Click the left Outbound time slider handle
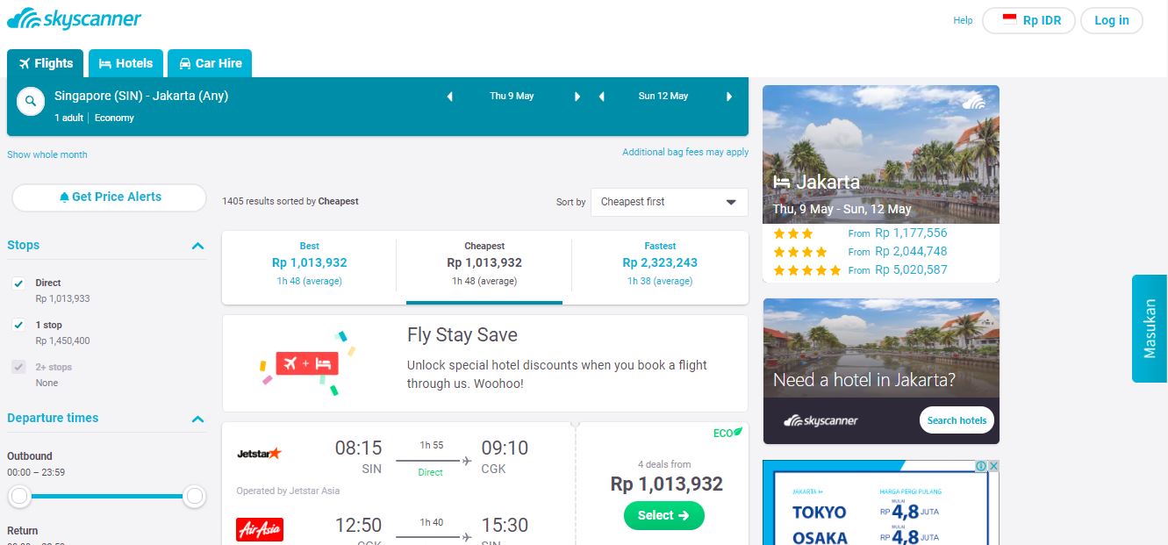 (x=19, y=497)
